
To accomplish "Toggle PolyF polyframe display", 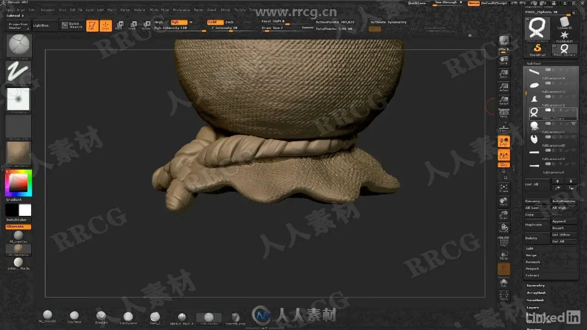I will point(504,242).
